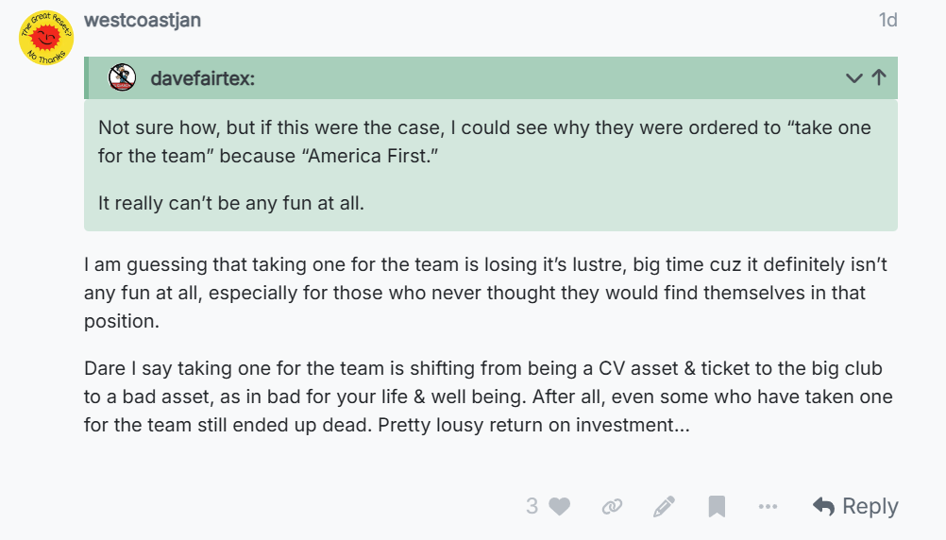Open the 1d post timestamp link
The height and width of the screenshot is (540, 946).
[x=887, y=20]
